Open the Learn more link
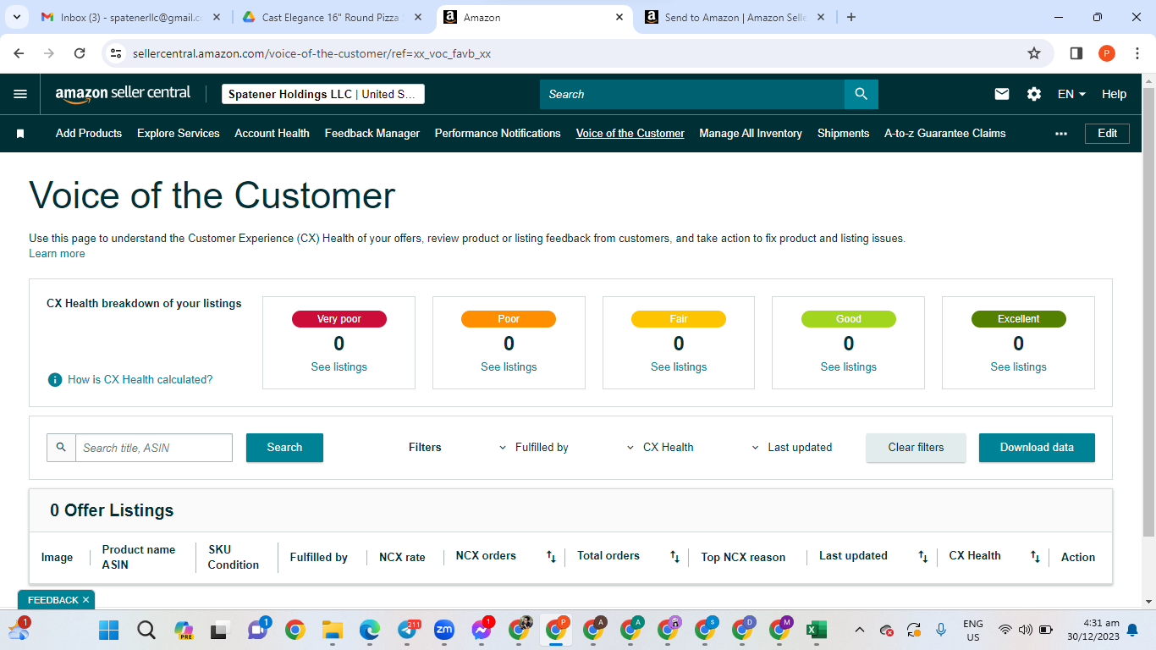This screenshot has height=650, width=1156. [57, 254]
